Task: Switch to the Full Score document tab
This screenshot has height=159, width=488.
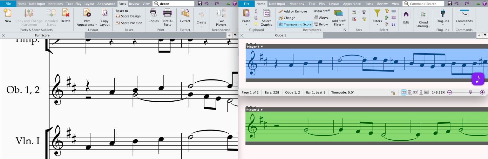Action: [x=42, y=35]
